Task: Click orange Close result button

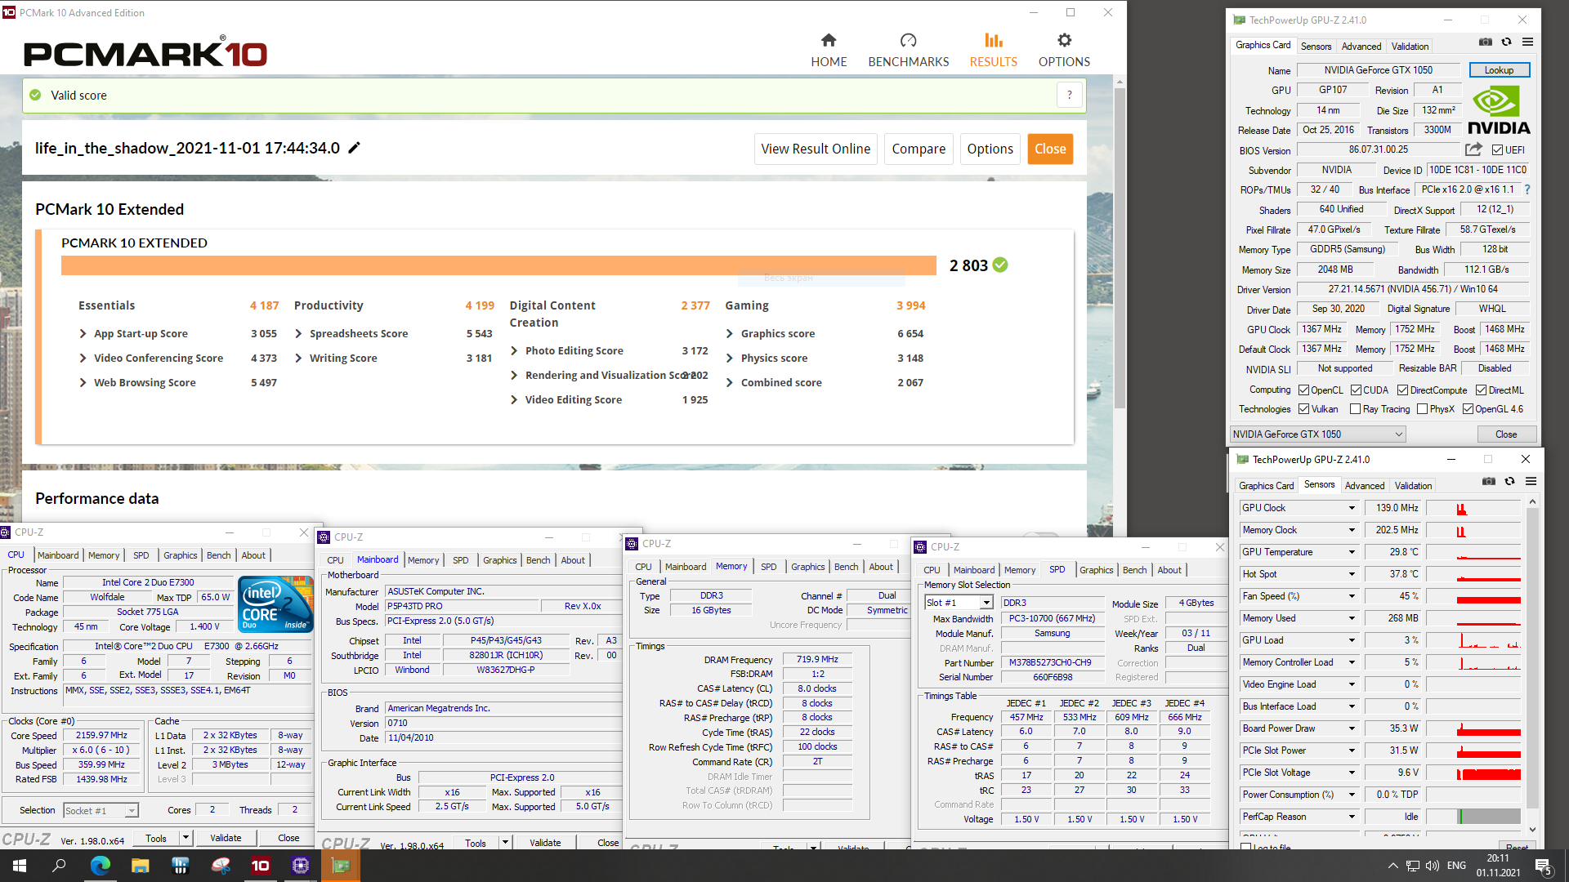Action: [1050, 149]
